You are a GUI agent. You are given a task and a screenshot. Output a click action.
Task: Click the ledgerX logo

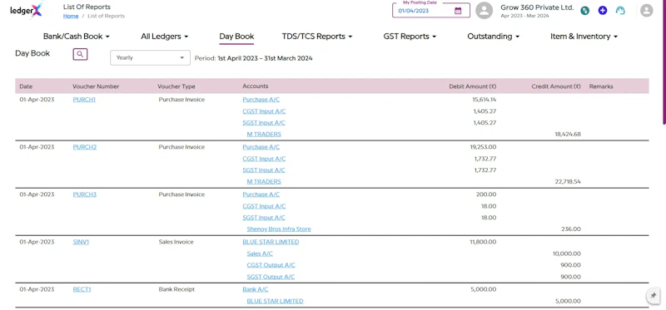click(x=26, y=11)
